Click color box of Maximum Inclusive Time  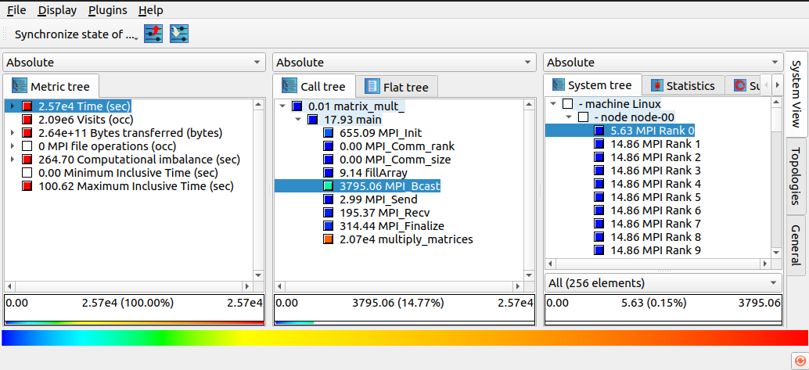coord(27,186)
